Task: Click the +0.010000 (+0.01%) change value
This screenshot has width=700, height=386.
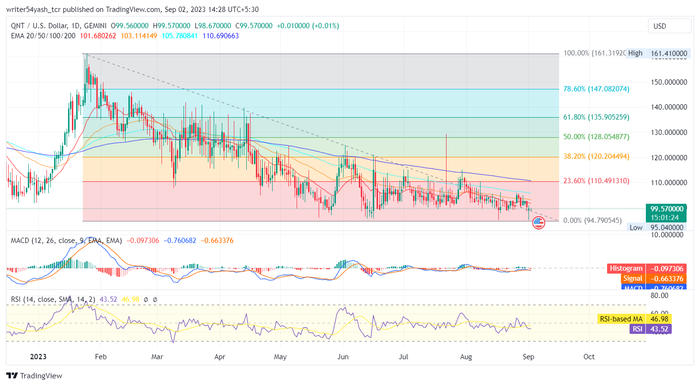Action: coord(308,26)
